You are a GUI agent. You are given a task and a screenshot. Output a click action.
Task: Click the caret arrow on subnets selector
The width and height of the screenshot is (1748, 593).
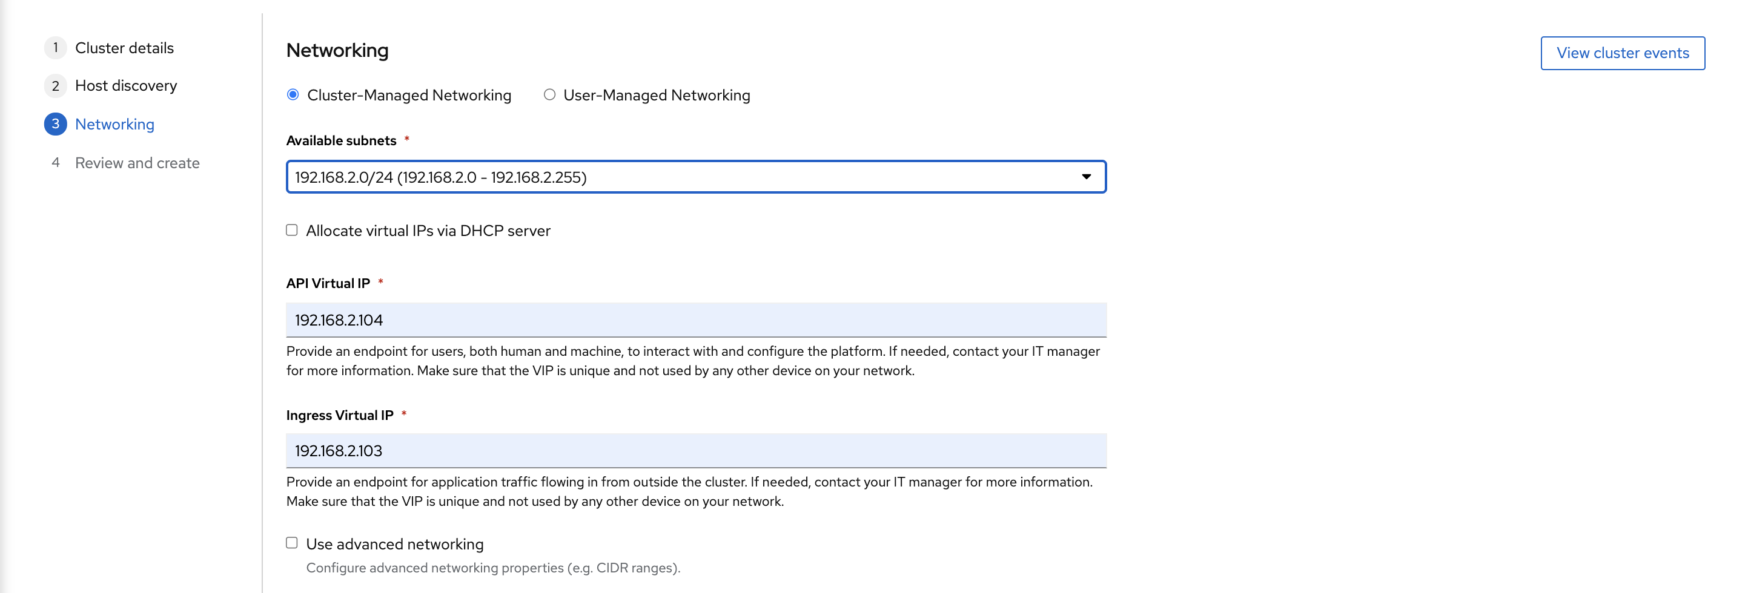[x=1087, y=177]
